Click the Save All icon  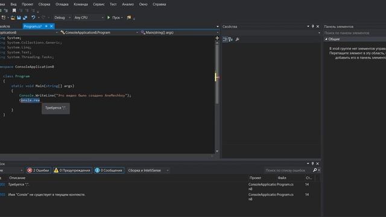(25, 17)
